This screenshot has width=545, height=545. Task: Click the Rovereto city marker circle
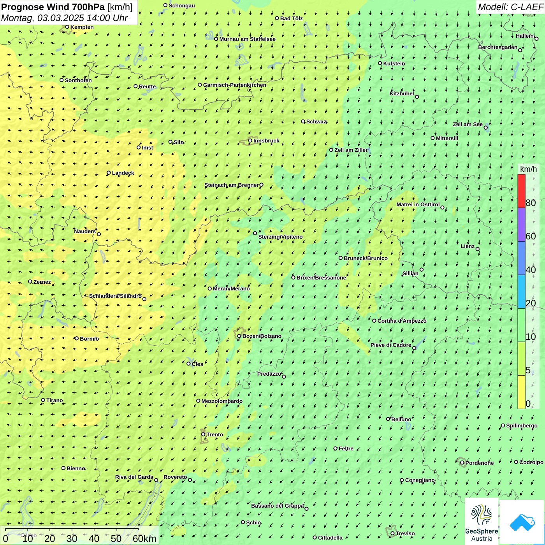pos(190,480)
